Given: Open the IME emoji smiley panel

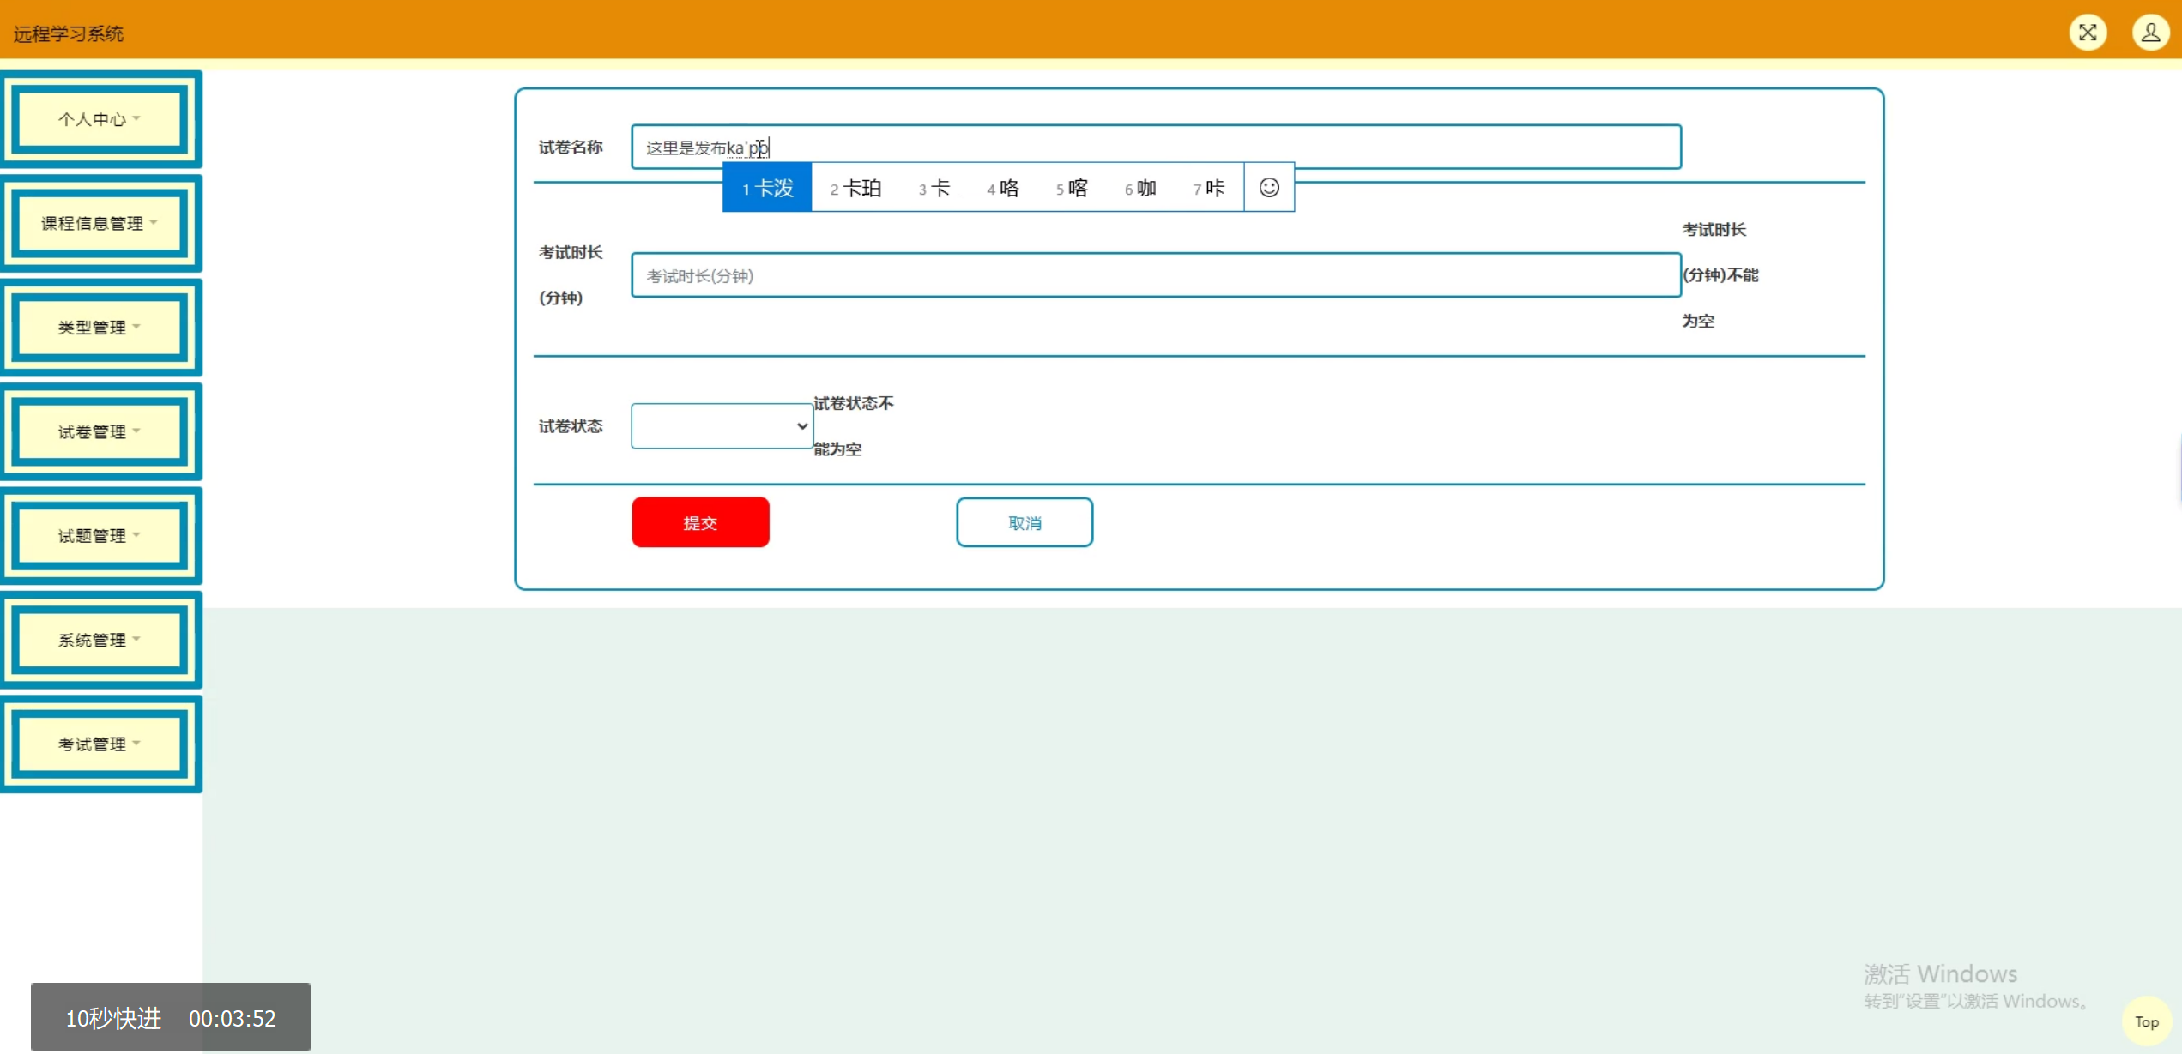Looking at the screenshot, I should (x=1269, y=187).
